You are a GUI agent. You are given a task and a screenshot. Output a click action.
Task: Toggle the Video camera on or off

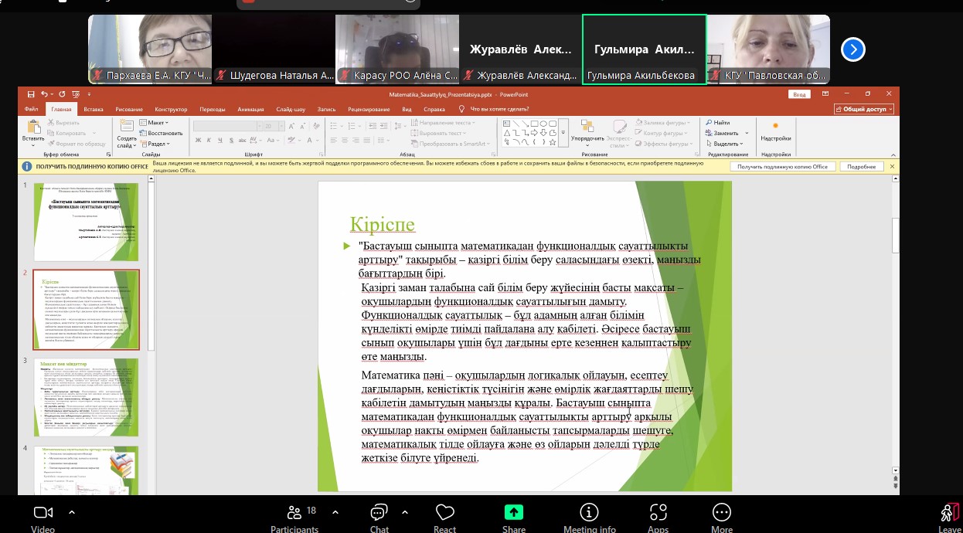click(43, 513)
